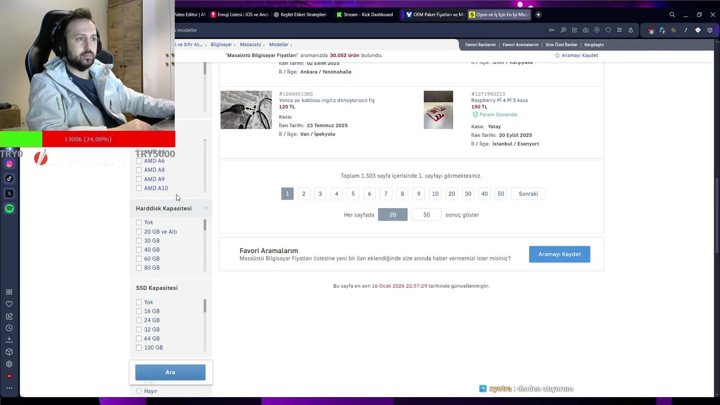Open TikTok from the sidebar

tap(9, 179)
